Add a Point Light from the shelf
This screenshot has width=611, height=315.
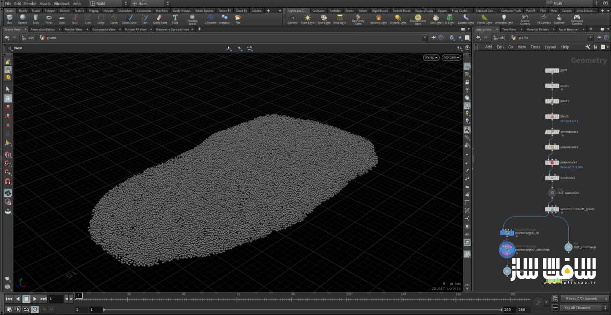pos(307,19)
